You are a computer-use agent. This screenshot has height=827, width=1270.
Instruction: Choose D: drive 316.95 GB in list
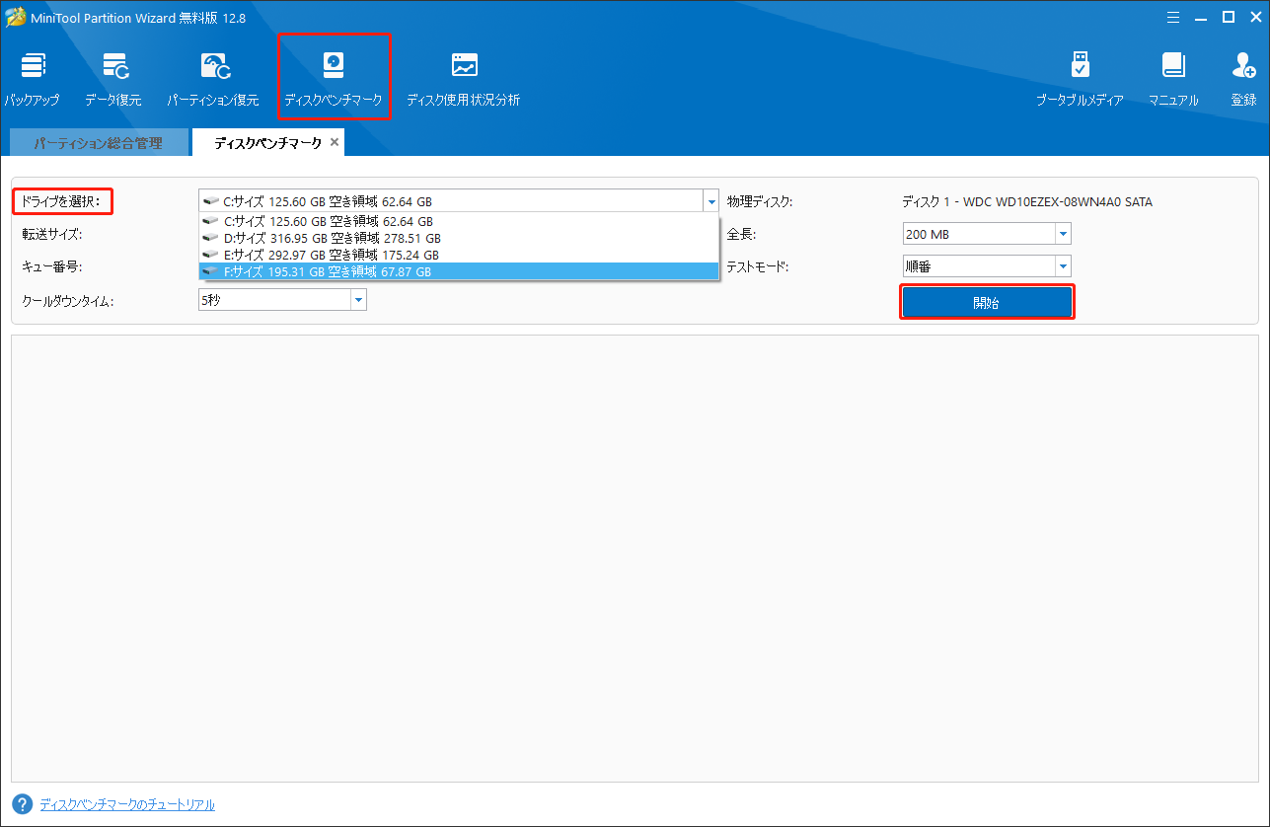pyautogui.click(x=459, y=238)
